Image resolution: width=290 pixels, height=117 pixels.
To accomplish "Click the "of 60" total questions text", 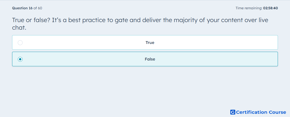I will pyautogui.click(x=38, y=8).
